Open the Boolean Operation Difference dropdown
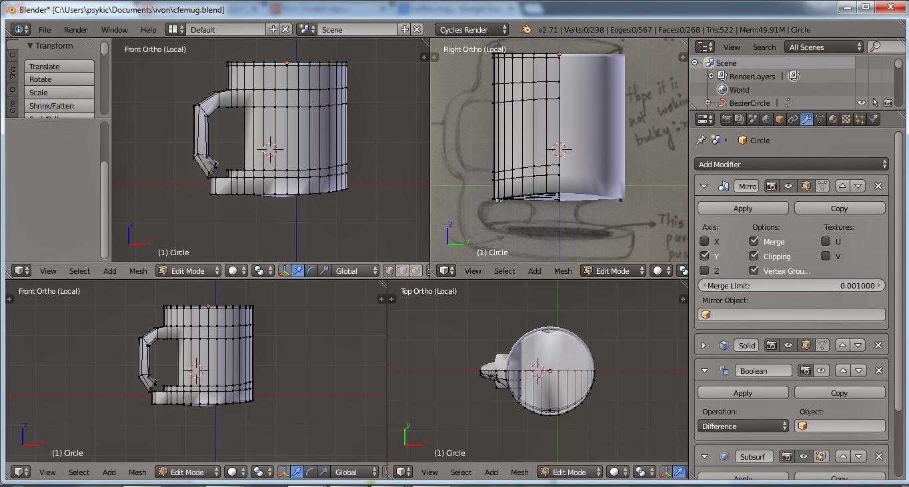 coord(743,426)
